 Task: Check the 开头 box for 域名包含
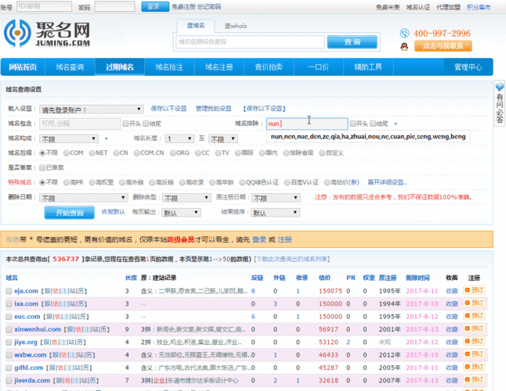[125, 124]
